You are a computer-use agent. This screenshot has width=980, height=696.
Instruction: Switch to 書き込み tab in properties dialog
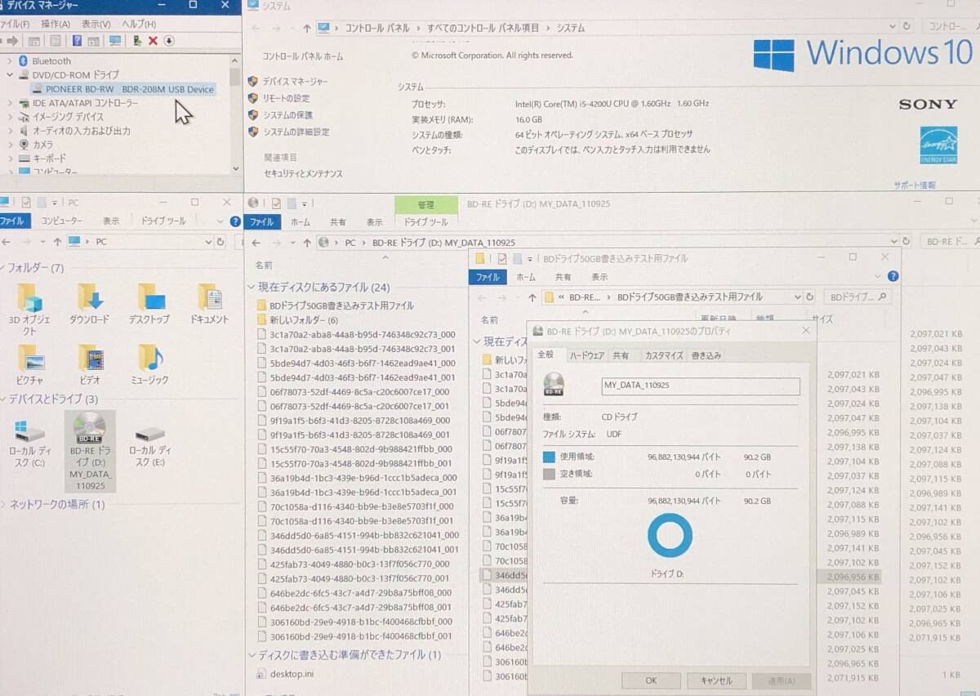tap(706, 356)
